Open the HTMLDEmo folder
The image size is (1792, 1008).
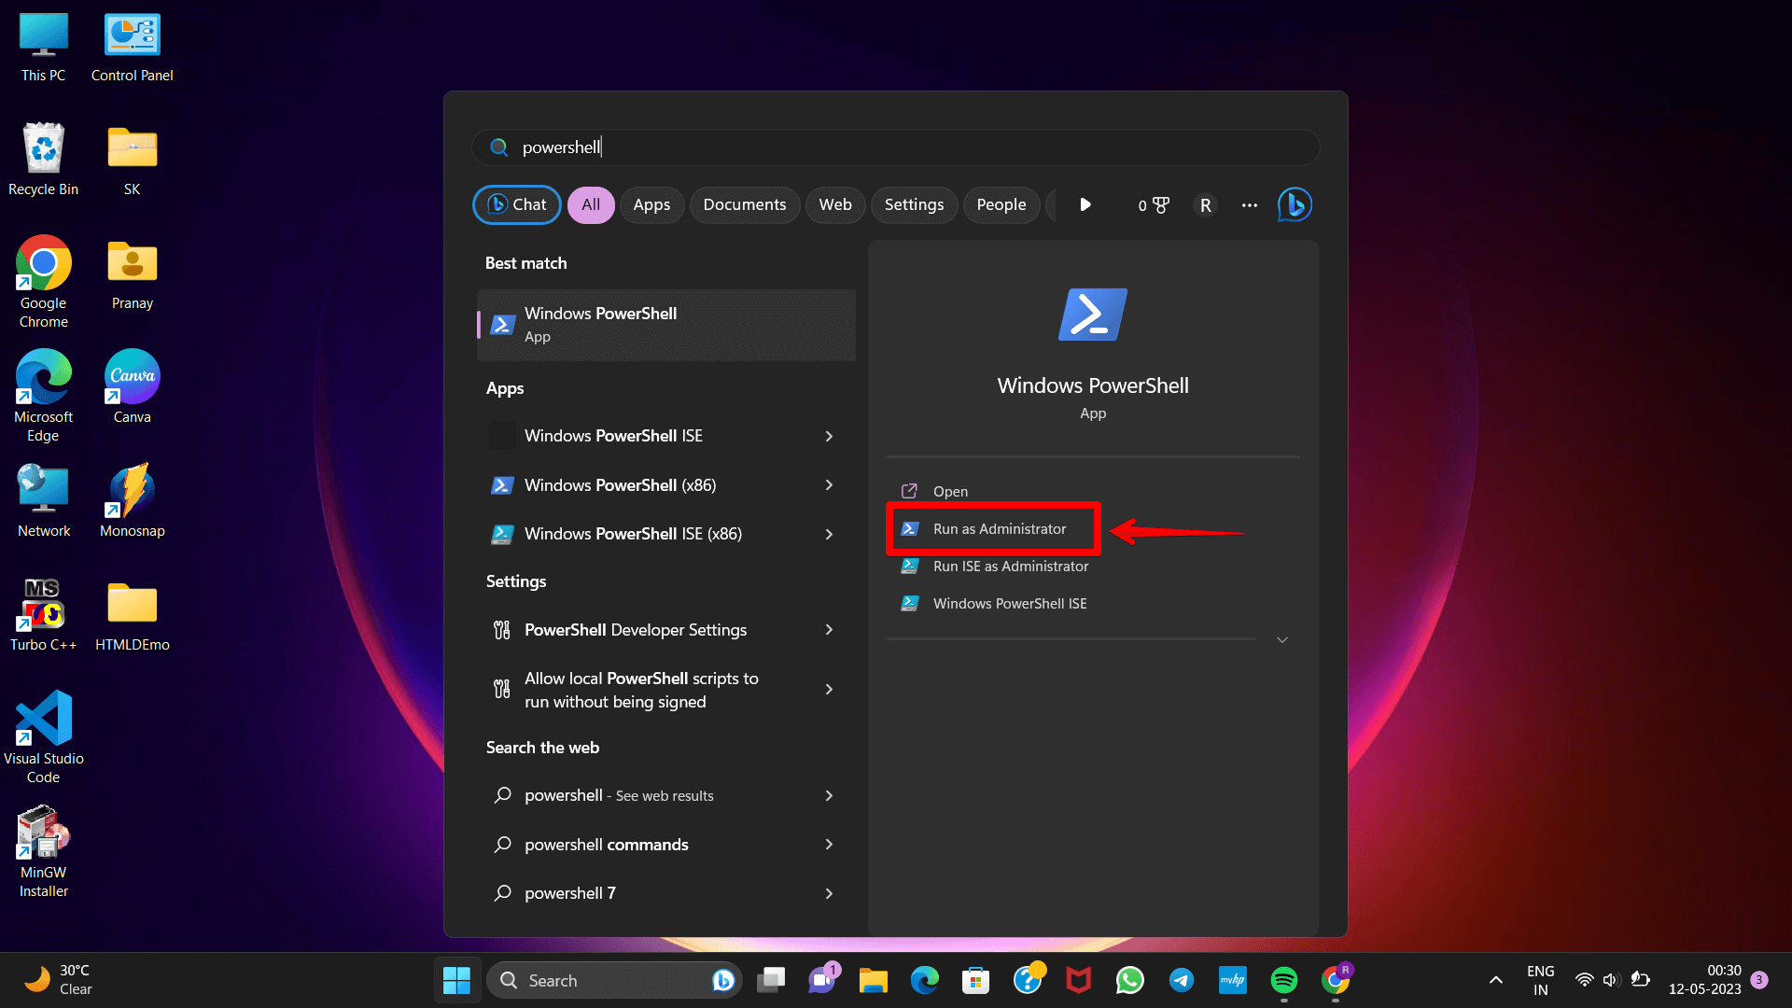point(132,616)
